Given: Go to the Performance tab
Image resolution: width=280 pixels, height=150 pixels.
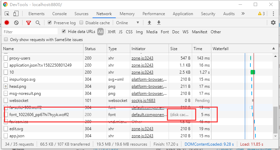Looking at the screenshot, I should pyautogui.click(x=154, y=14).
